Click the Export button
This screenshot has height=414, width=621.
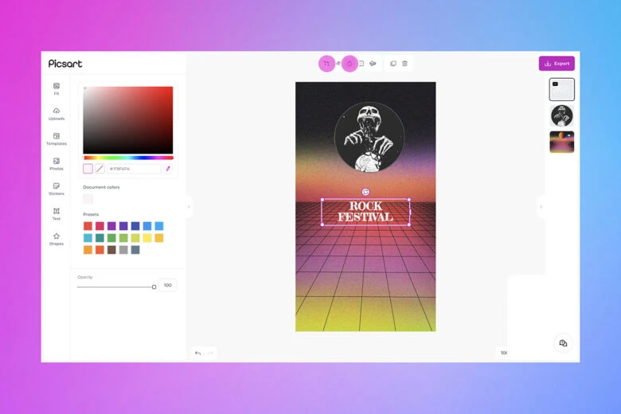[x=557, y=64]
